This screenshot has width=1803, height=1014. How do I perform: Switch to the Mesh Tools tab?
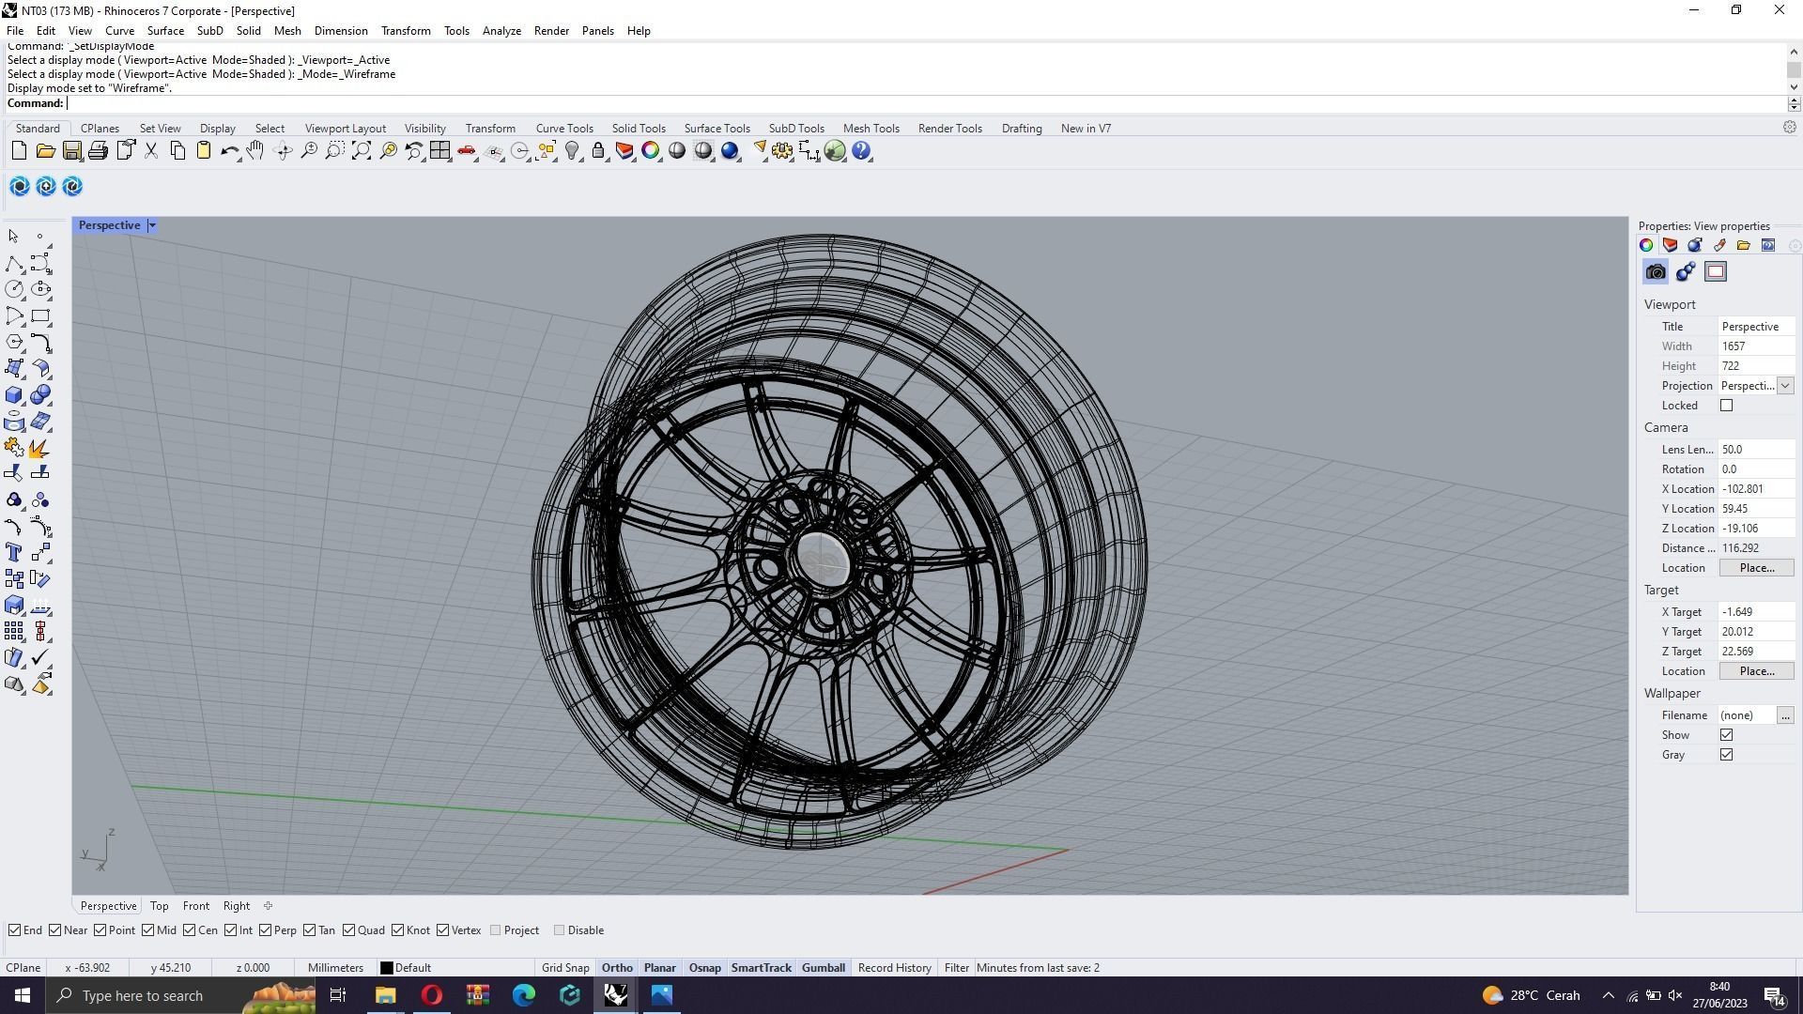click(871, 129)
